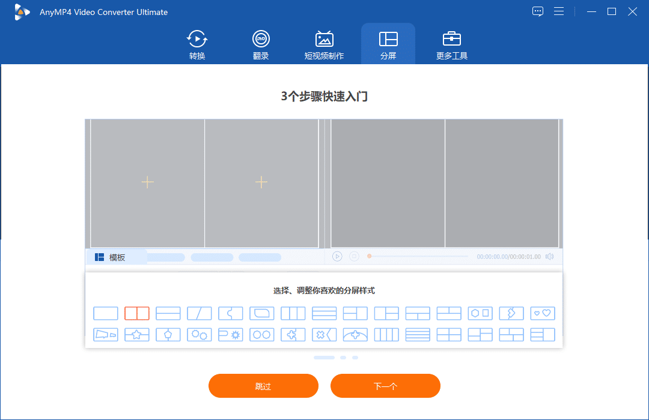Switch to the 翻录 (Ripper) tab
This screenshot has height=420, width=649.
261,45
